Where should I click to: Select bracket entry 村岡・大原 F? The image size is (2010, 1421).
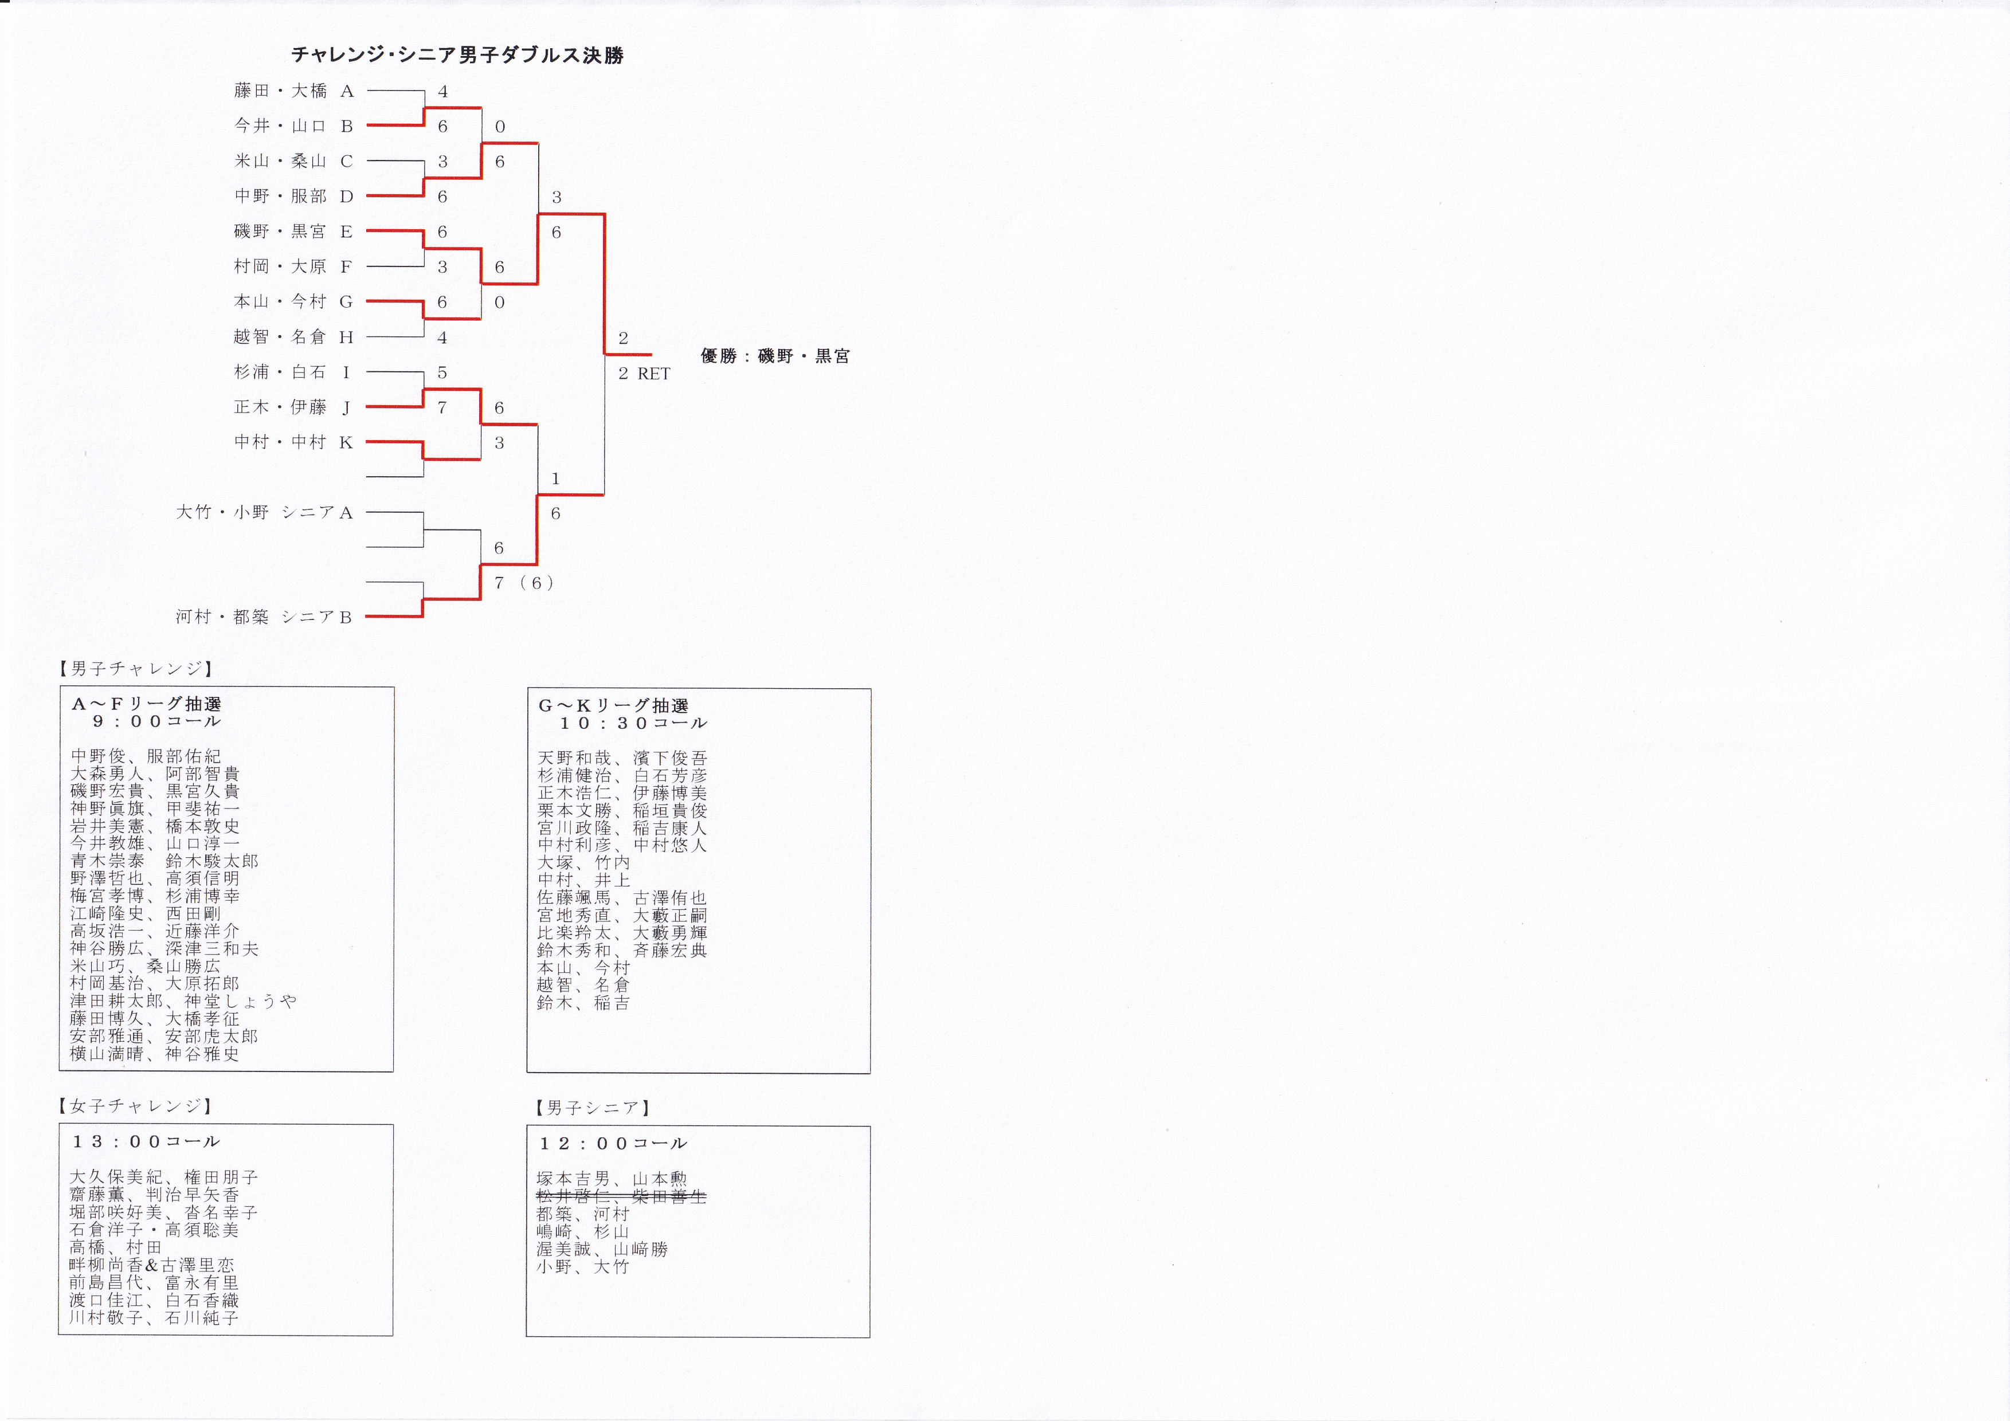[293, 266]
